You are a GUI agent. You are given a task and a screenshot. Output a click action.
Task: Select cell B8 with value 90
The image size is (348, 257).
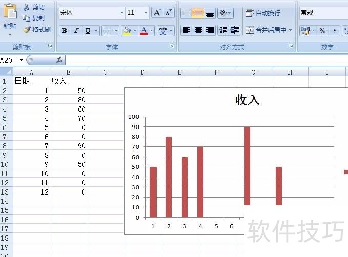click(x=69, y=146)
